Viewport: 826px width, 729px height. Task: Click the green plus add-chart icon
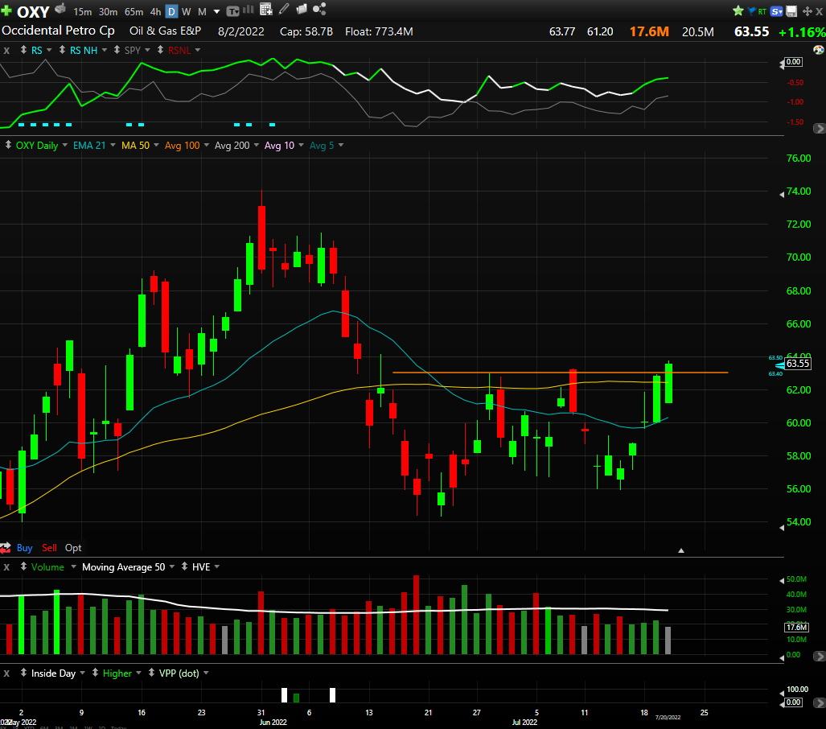6,10
